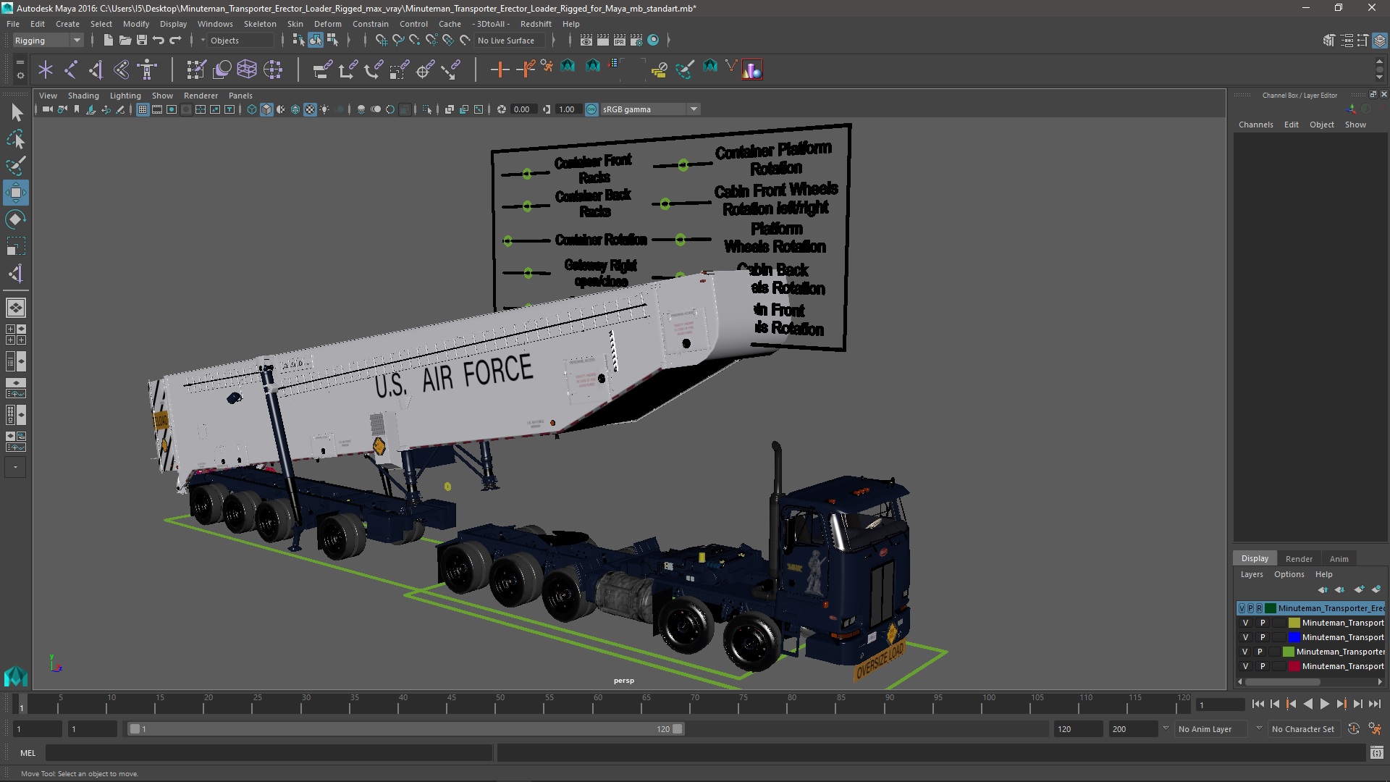Open the viewport Shading menu

pos(83,96)
